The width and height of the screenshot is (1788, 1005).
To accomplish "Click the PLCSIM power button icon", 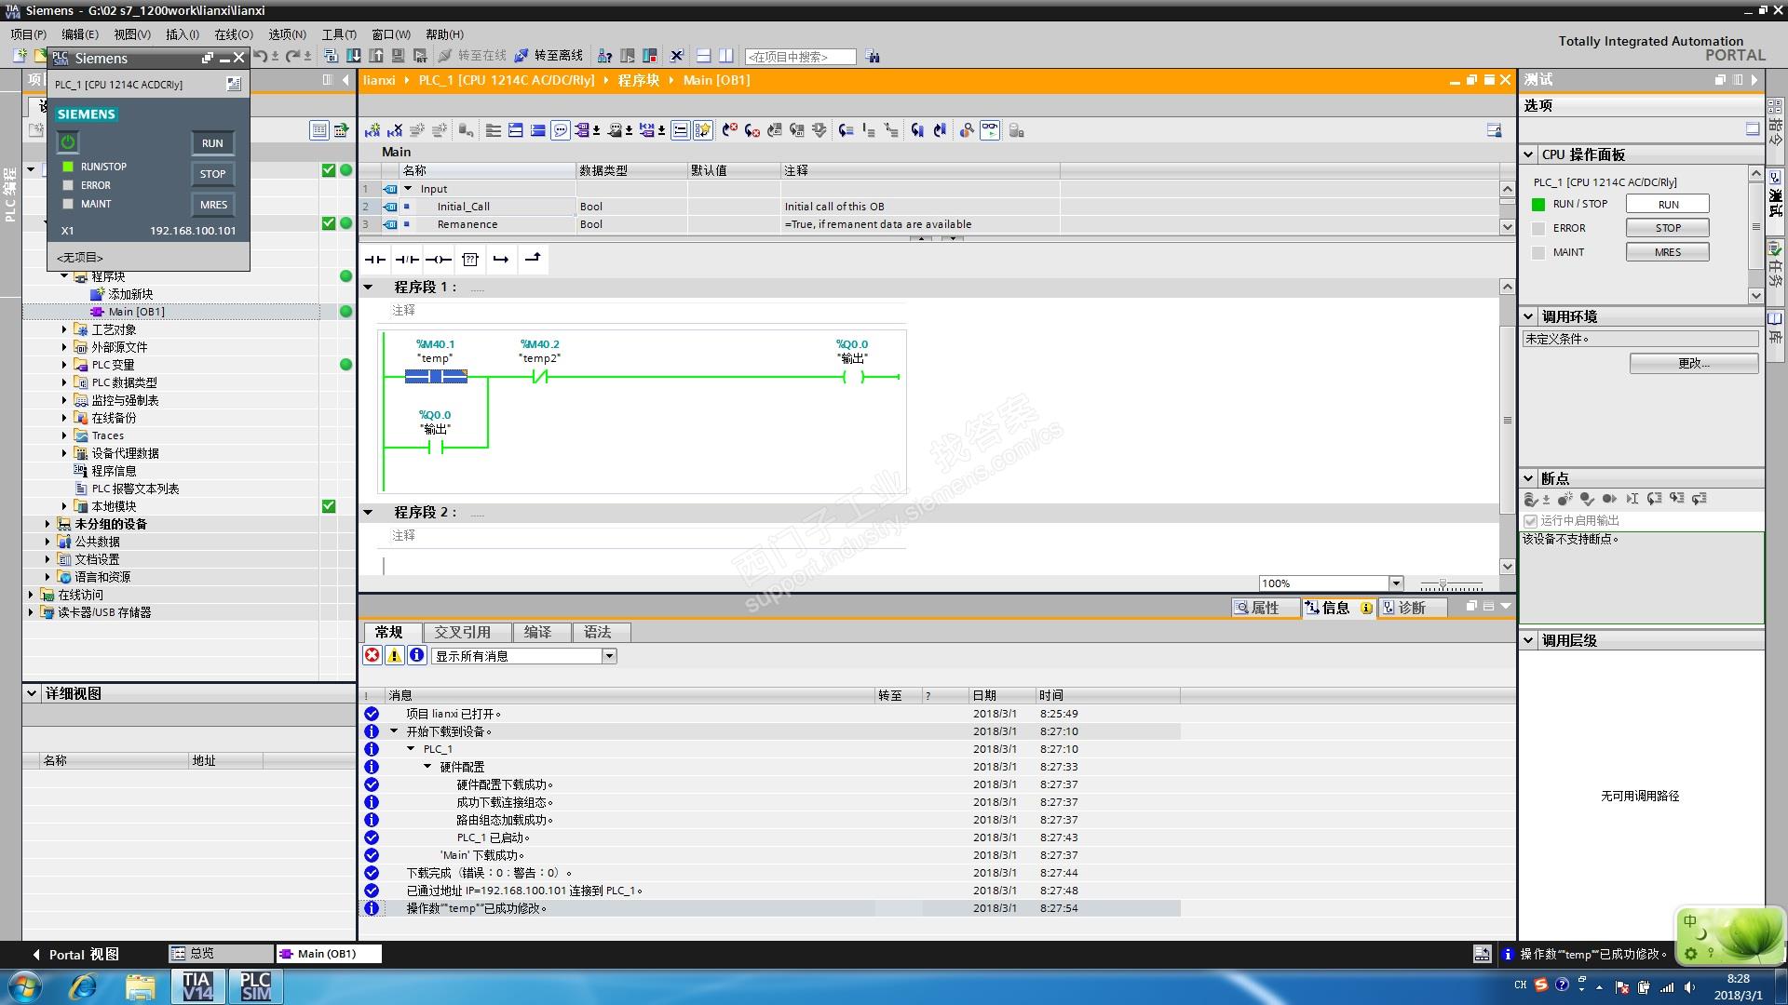I will (x=68, y=142).
